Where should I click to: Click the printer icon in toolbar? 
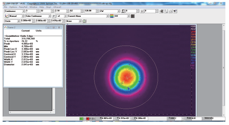[171, 11]
